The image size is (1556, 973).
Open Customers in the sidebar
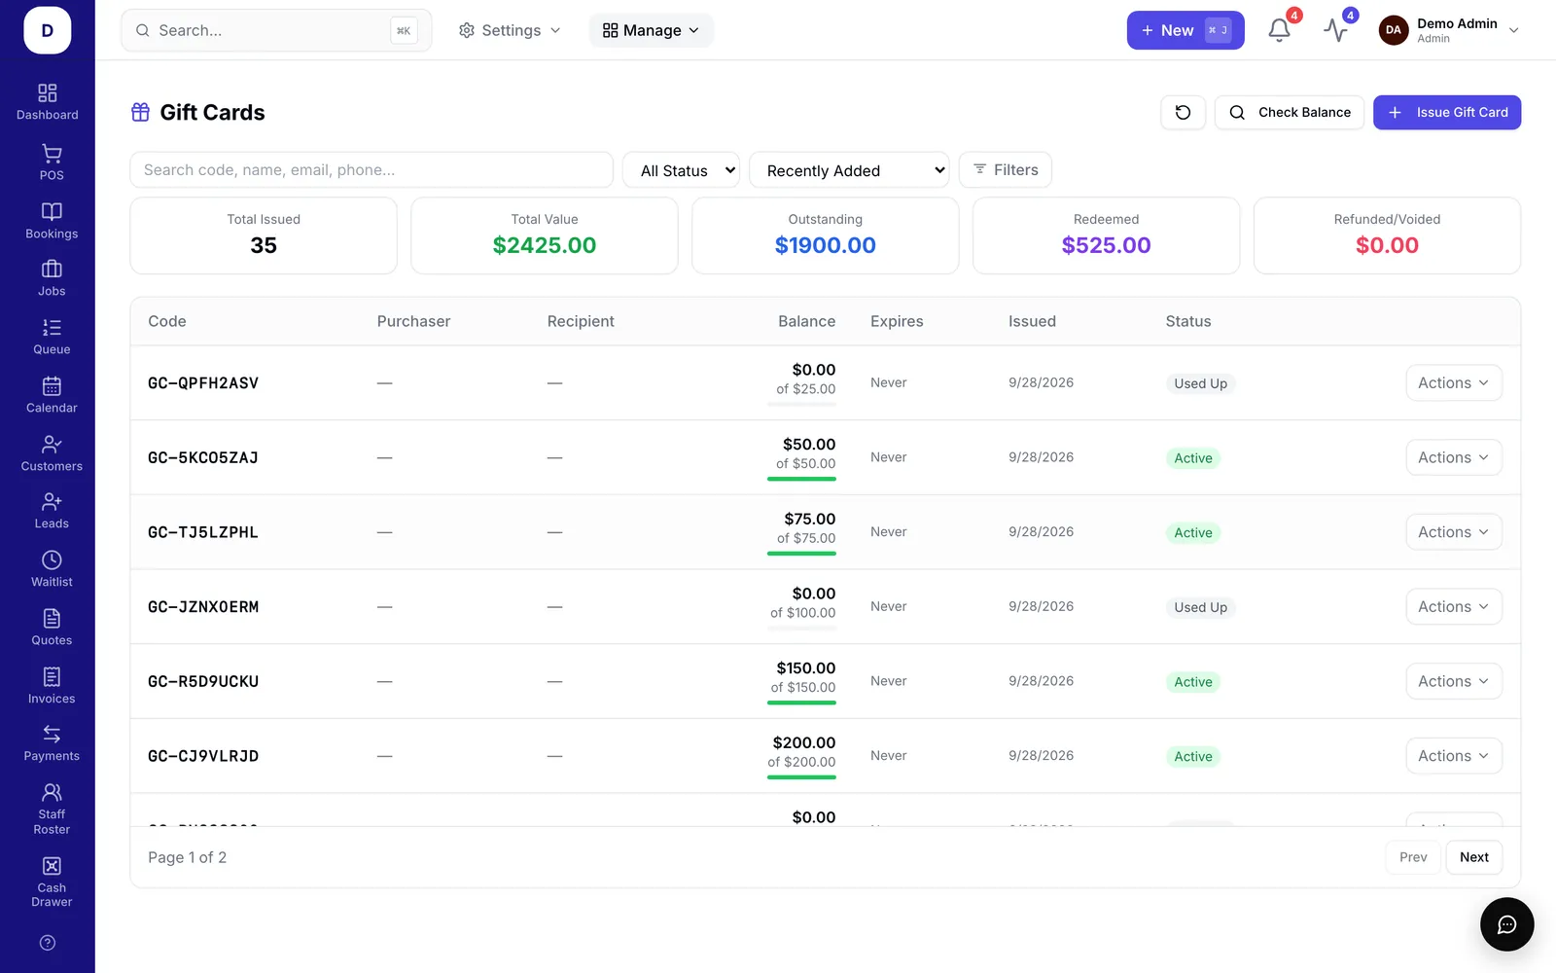pyautogui.click(x=52, y=453)
